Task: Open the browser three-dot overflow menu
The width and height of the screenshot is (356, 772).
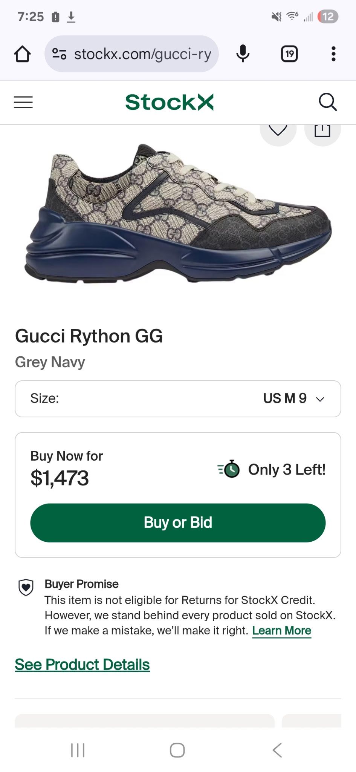Action: (333, 54)
